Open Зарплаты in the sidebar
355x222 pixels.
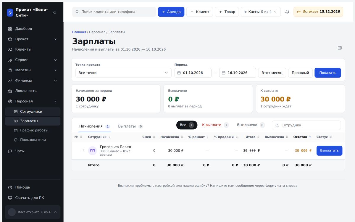point(33,121)
